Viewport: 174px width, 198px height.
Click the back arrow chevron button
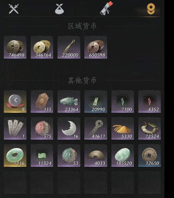point(16,100)
